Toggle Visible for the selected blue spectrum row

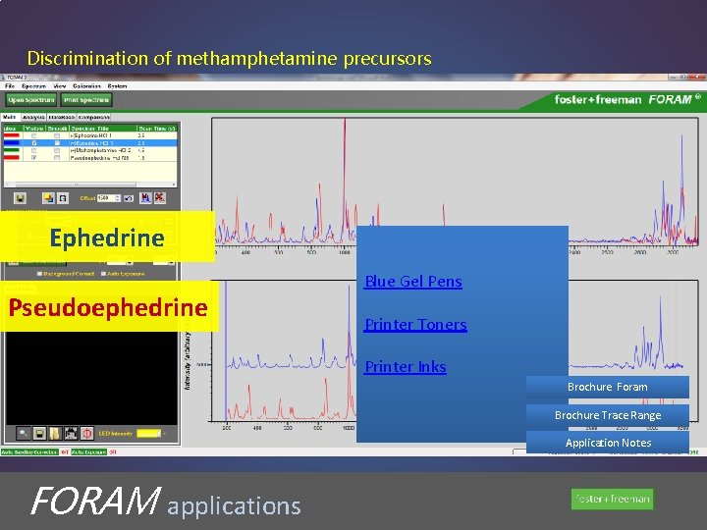(x=33, y=143)
